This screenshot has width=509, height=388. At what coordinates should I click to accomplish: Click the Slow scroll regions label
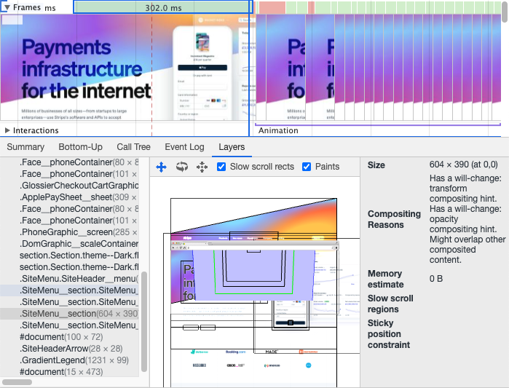click(390, 304)
